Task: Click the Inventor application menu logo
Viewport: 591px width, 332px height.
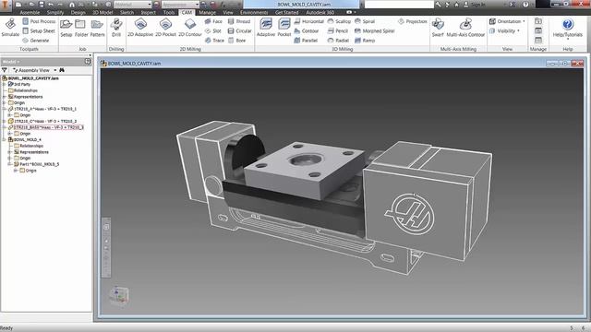Action: pyautogui.click(x=6, y=5)
